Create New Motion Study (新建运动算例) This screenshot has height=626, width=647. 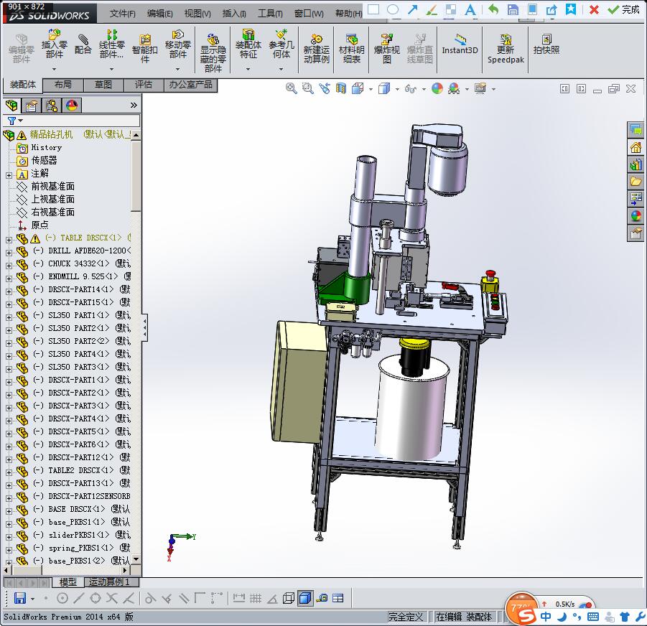click(317, 49)
